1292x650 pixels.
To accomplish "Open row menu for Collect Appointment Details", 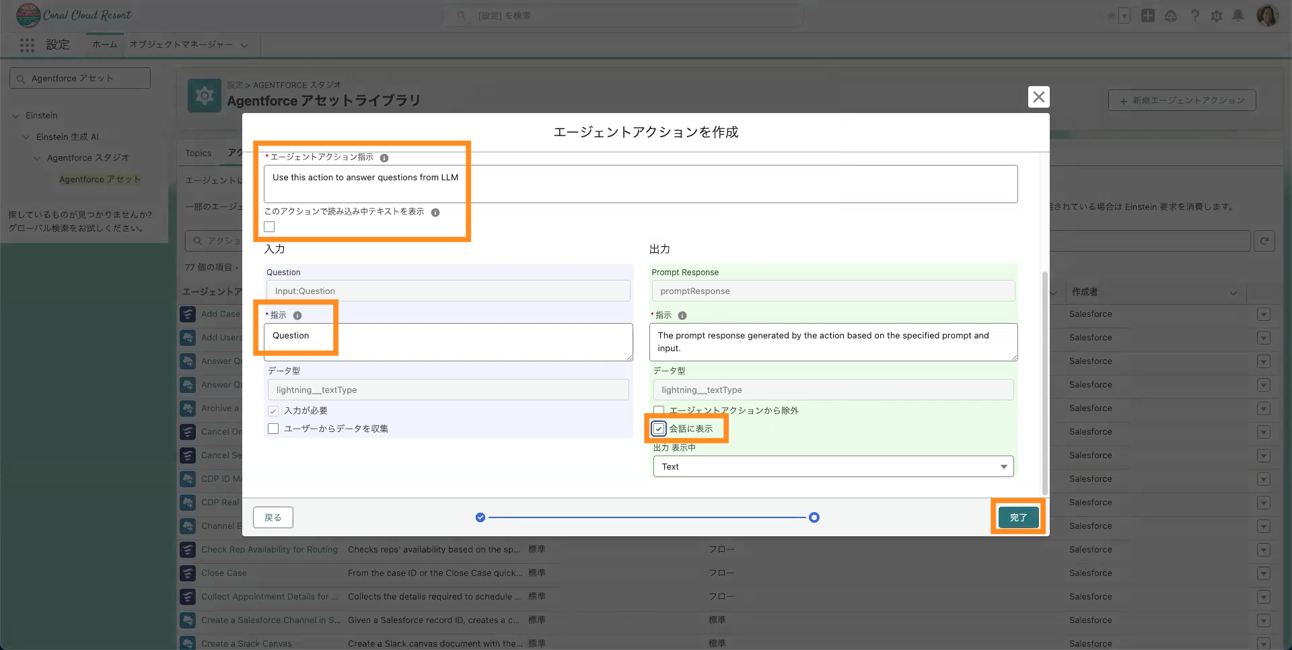I will (x=1264, y=597).
